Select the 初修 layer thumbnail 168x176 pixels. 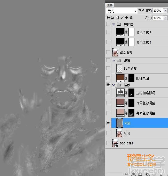coord(119,133)
